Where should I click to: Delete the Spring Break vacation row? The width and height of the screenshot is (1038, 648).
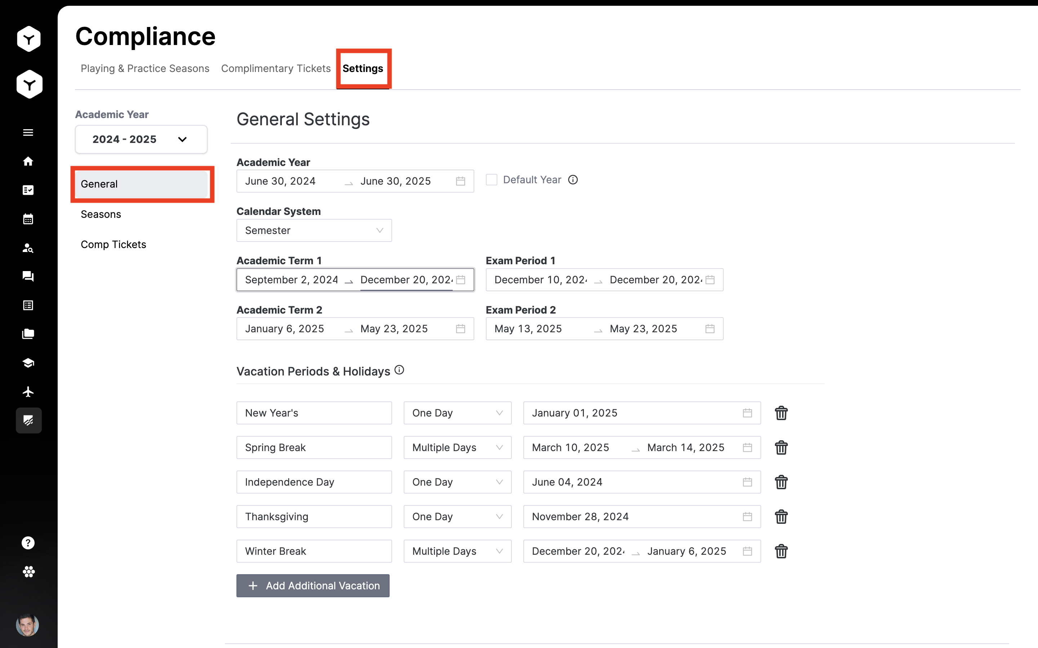[781, 447]
